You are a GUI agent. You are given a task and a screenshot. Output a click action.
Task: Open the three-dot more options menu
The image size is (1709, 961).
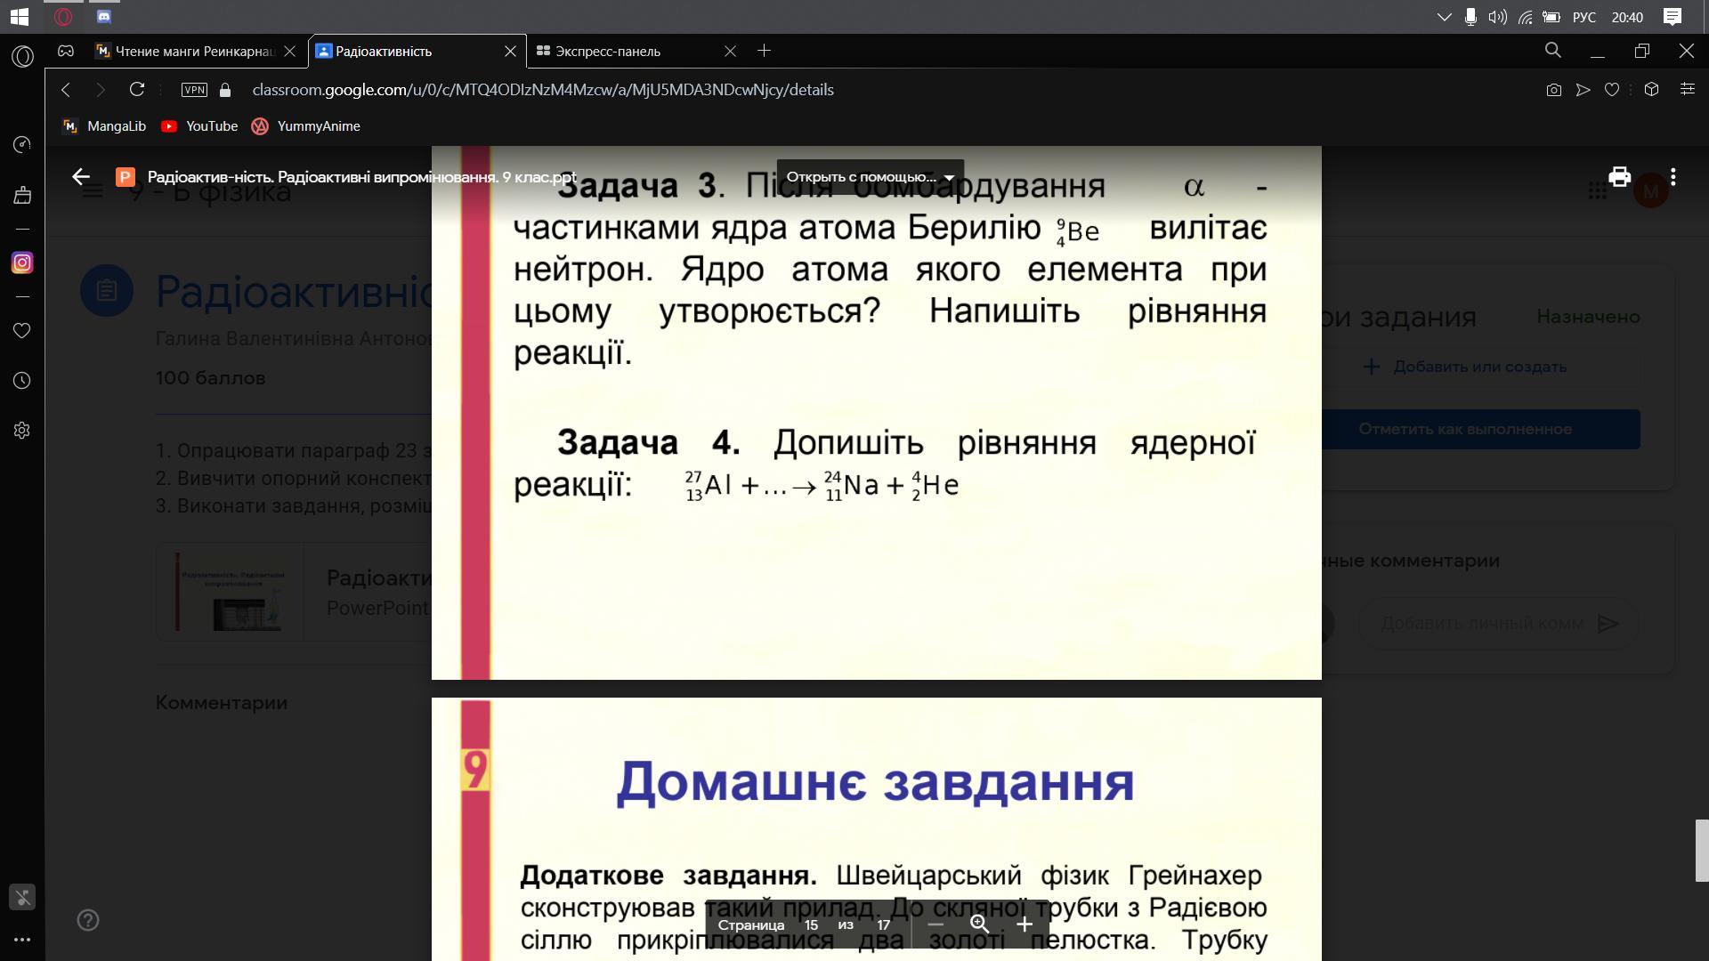tap(1673, 177)
